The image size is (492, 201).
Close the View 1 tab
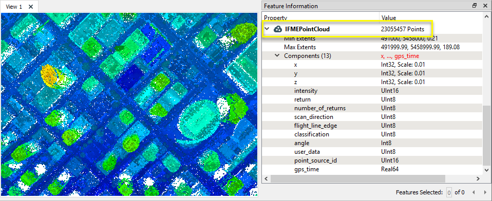pos(31,7)
